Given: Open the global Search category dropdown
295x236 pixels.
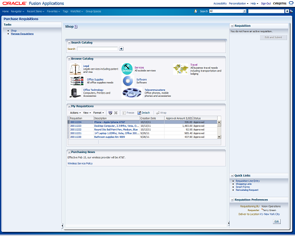Looking at the screenshot, I should point(244,11).
